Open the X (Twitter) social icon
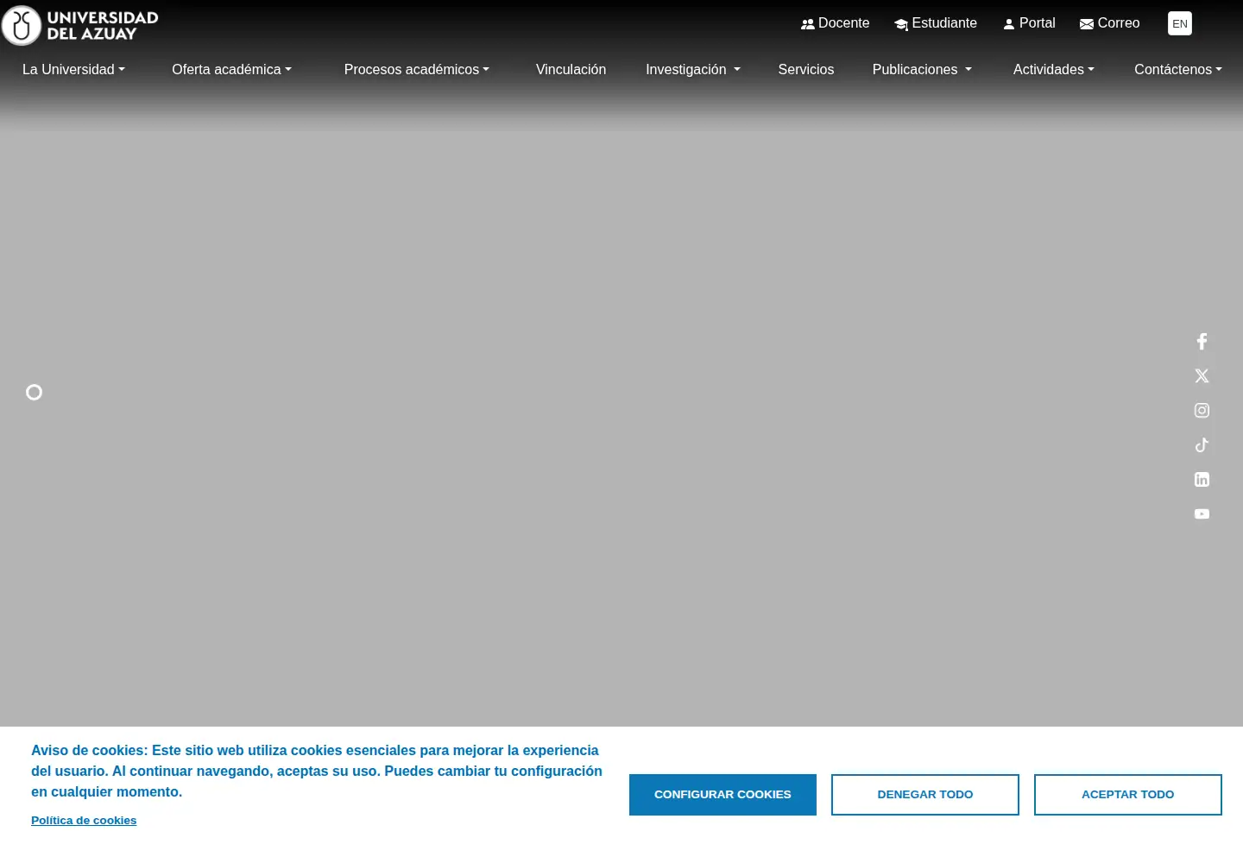 click(x=1202, y=376)
